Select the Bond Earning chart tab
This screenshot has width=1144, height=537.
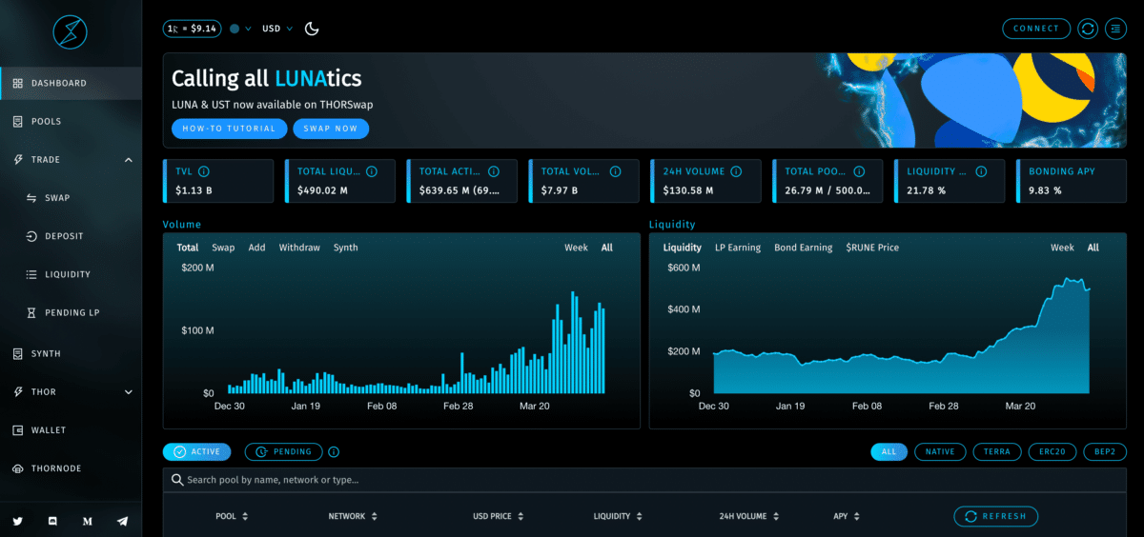coord(803,248)
